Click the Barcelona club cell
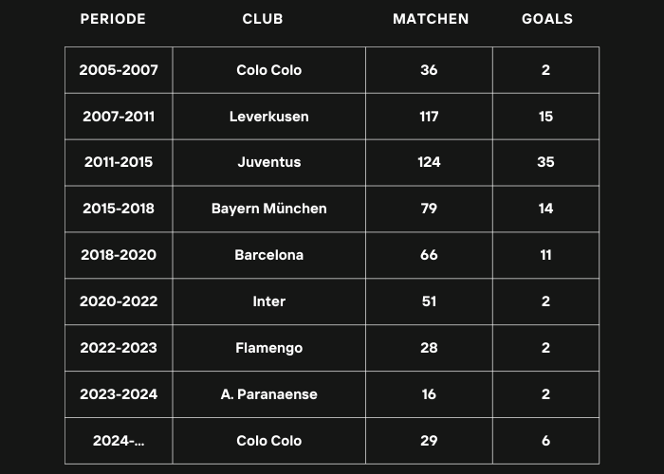This screenshot has width=664, height=474. 268,255
